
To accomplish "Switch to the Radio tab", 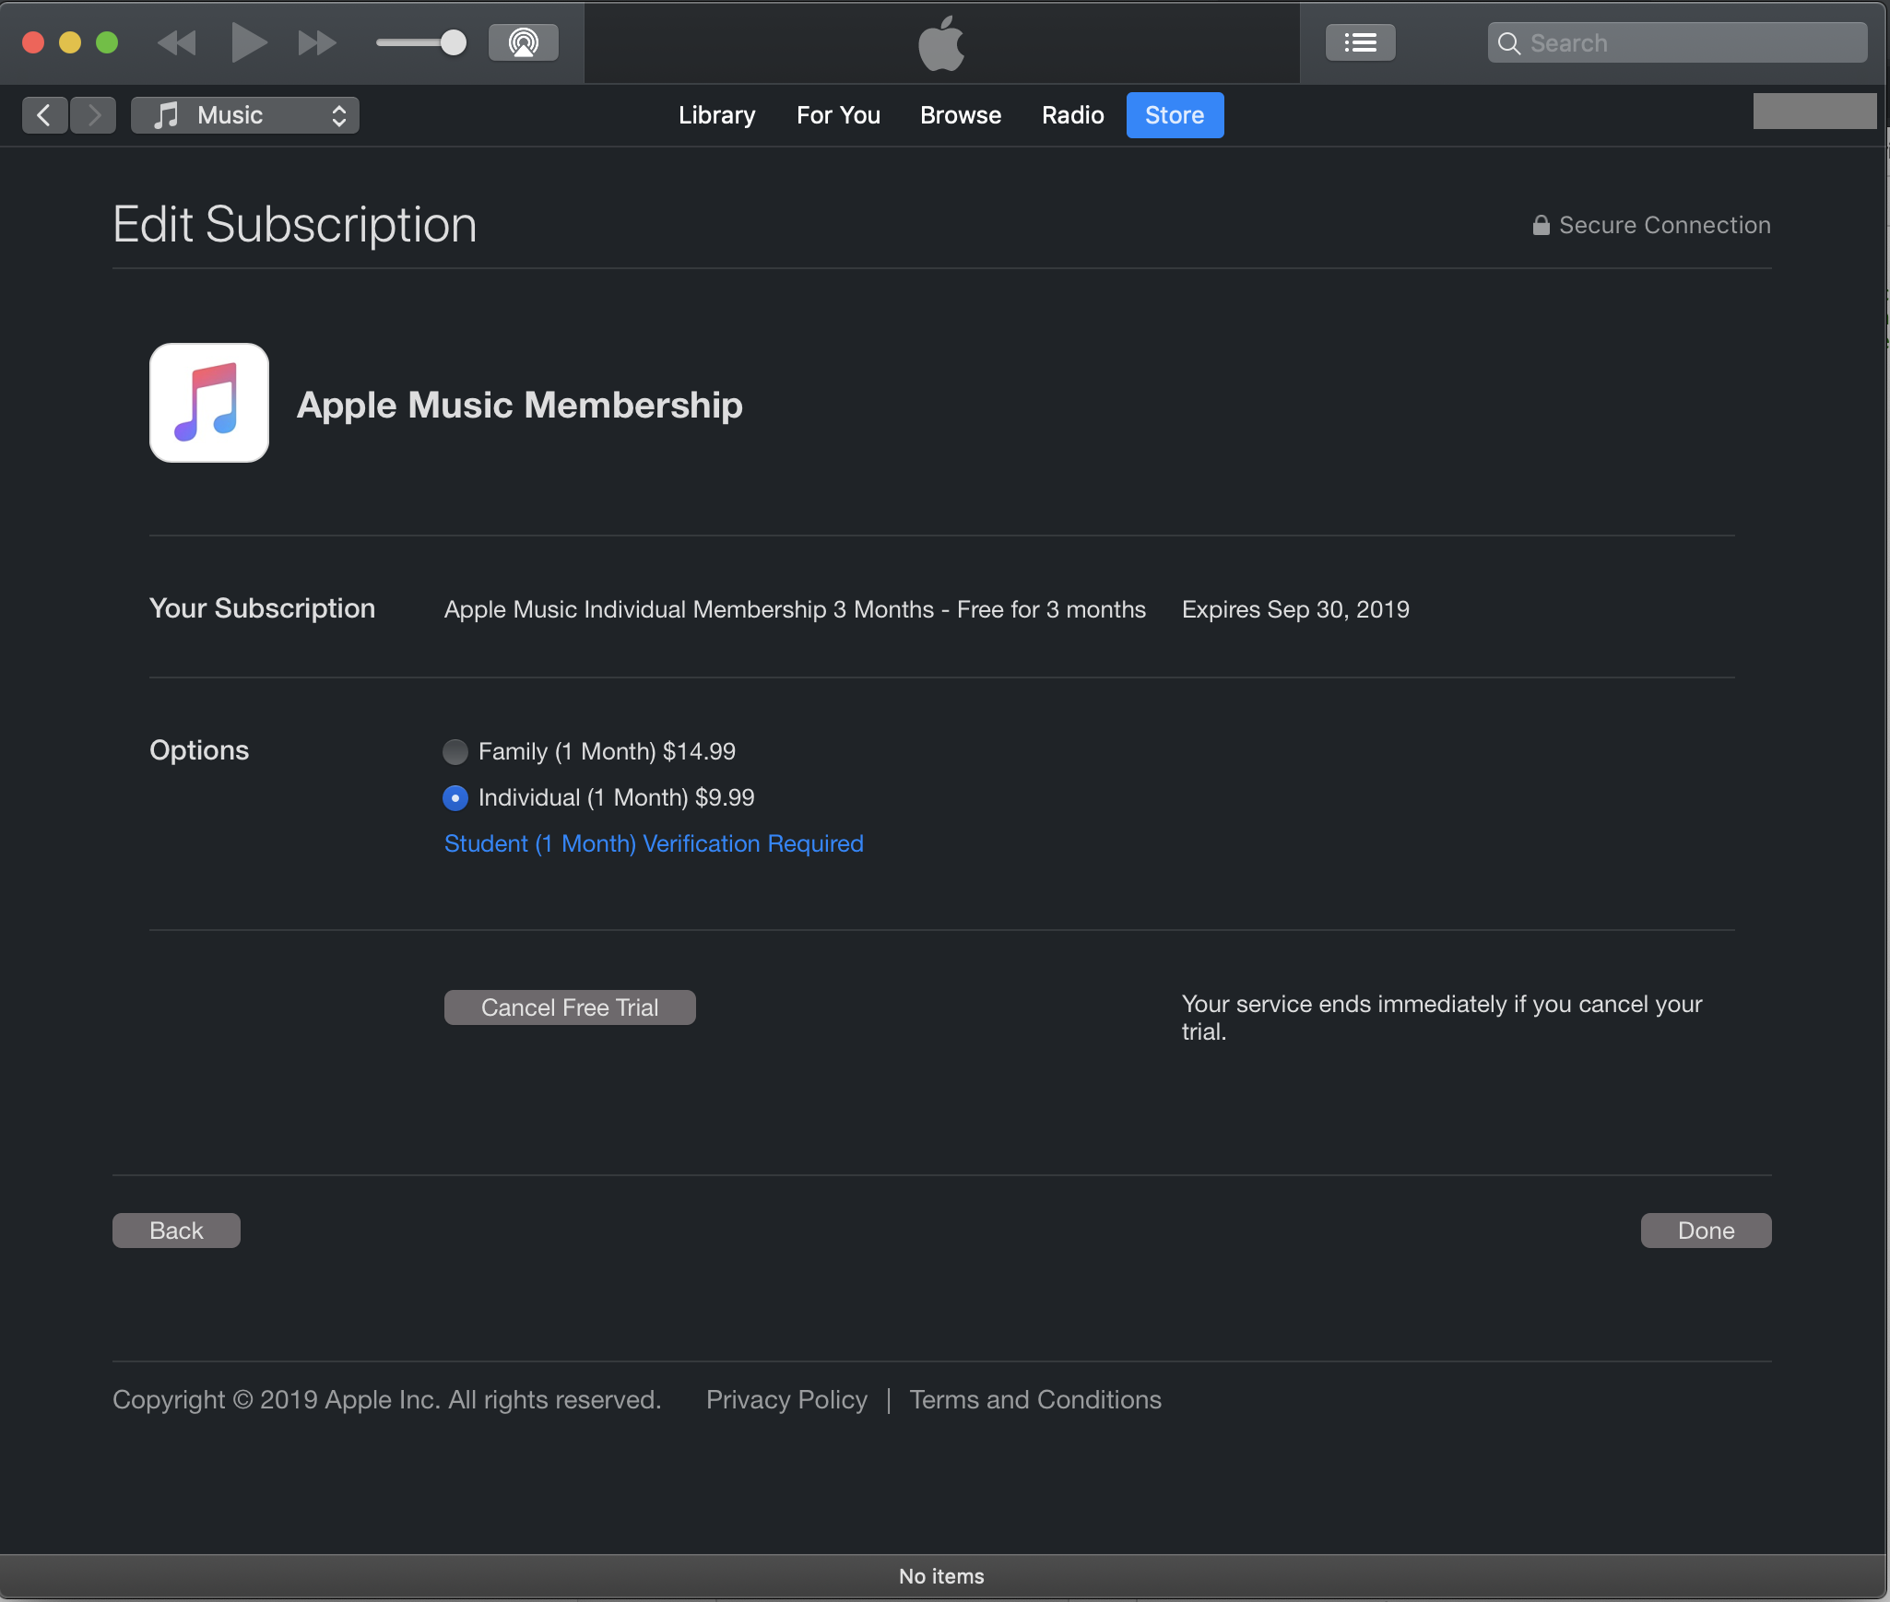I will (x=1072, y=115).
